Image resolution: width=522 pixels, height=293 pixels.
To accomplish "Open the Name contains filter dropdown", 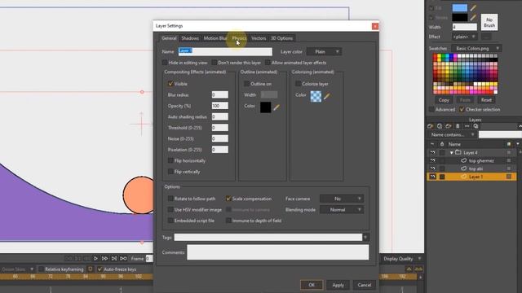I will (x=452, y=134).
